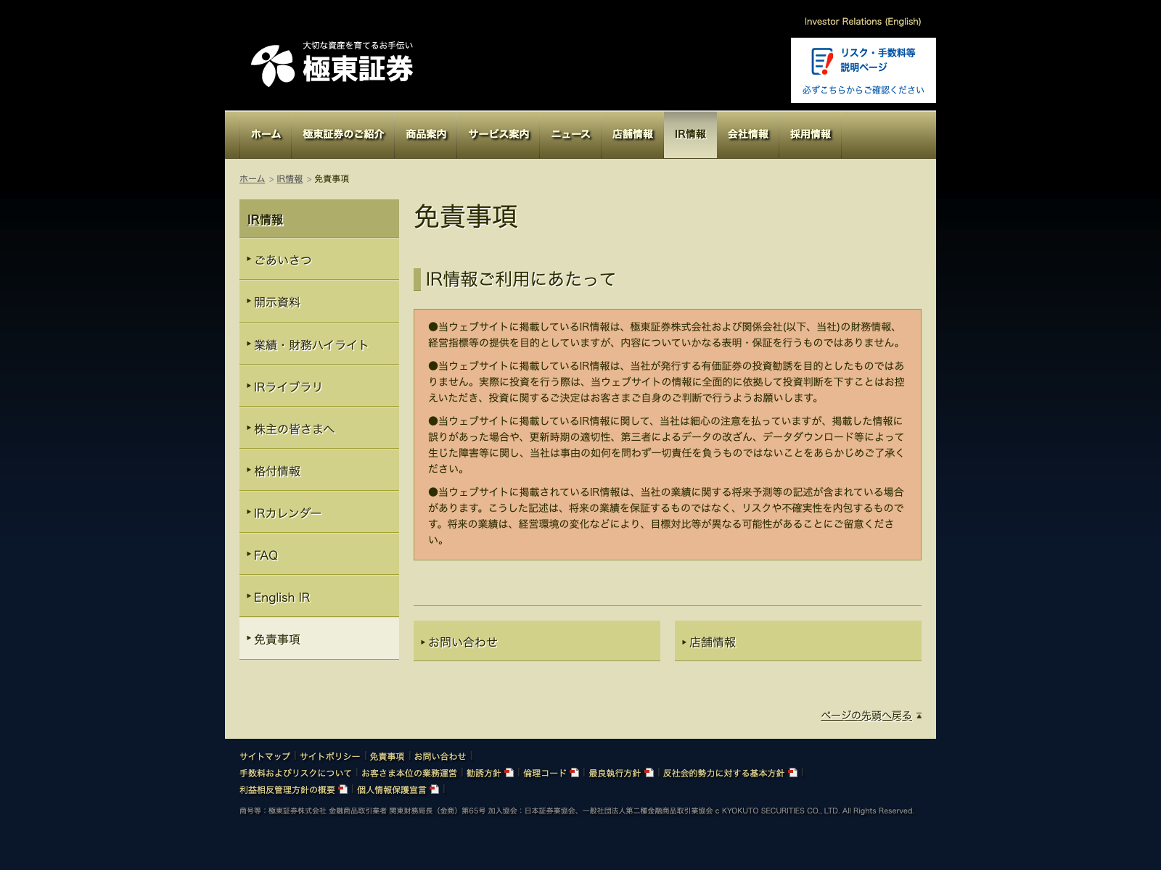Screen dimensions: 1161x870
Task: Click the Kyokuto Securities clover logo
Action: point(272,66)
